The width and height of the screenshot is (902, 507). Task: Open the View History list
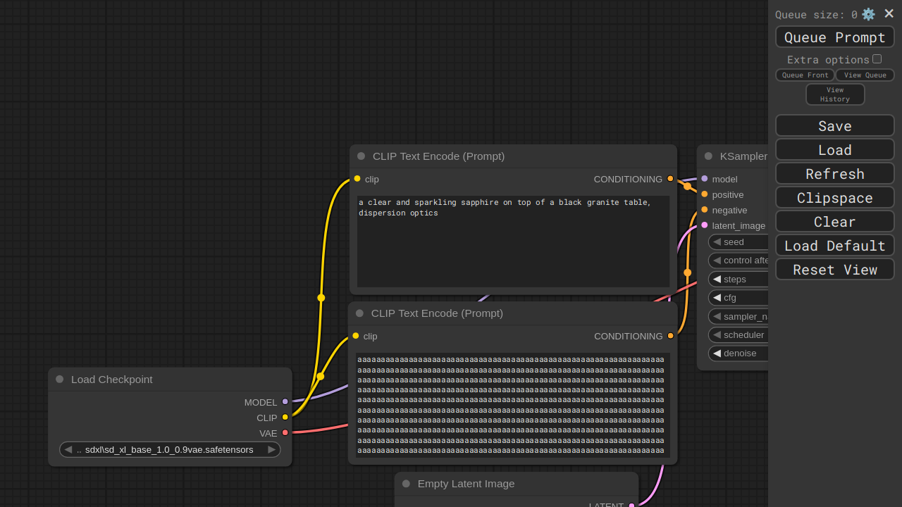pyautogui.click(x=835, y=94)
